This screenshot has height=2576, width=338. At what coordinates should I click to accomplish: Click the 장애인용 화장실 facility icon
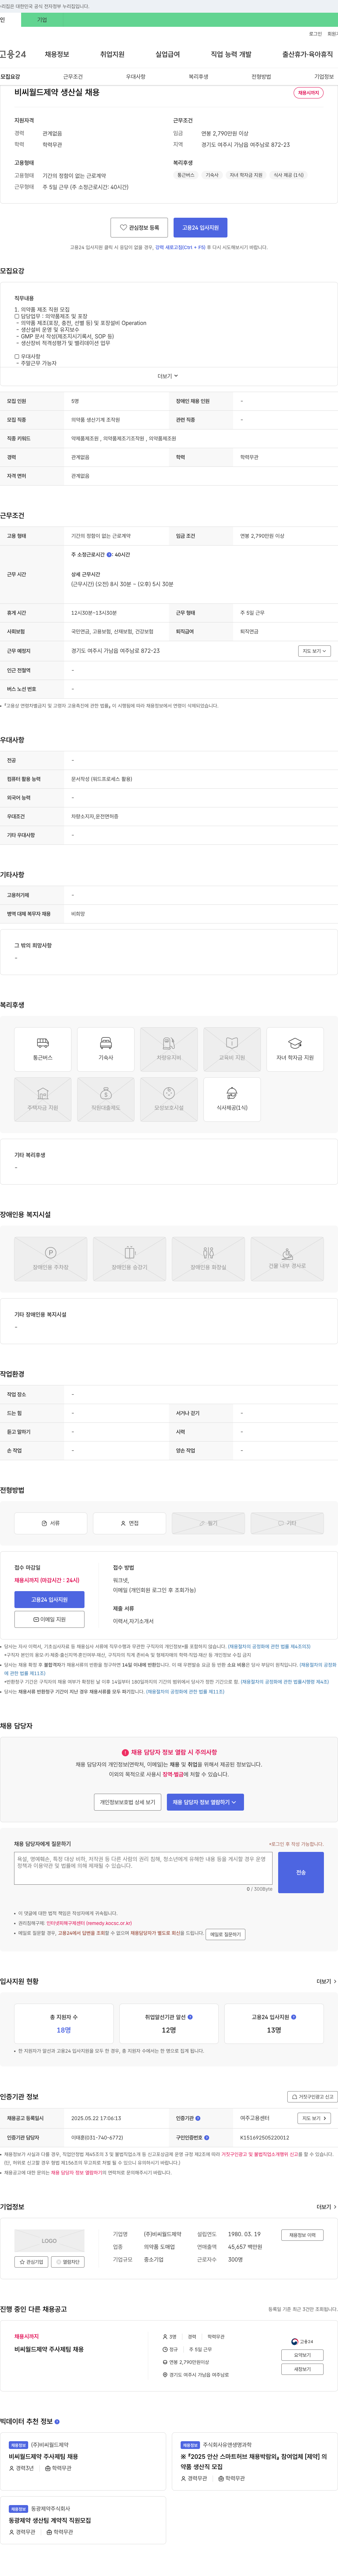coord(208,1259)
